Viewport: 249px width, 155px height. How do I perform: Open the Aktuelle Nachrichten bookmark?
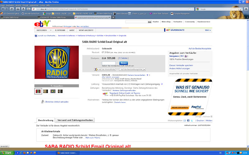pos(31,14)
